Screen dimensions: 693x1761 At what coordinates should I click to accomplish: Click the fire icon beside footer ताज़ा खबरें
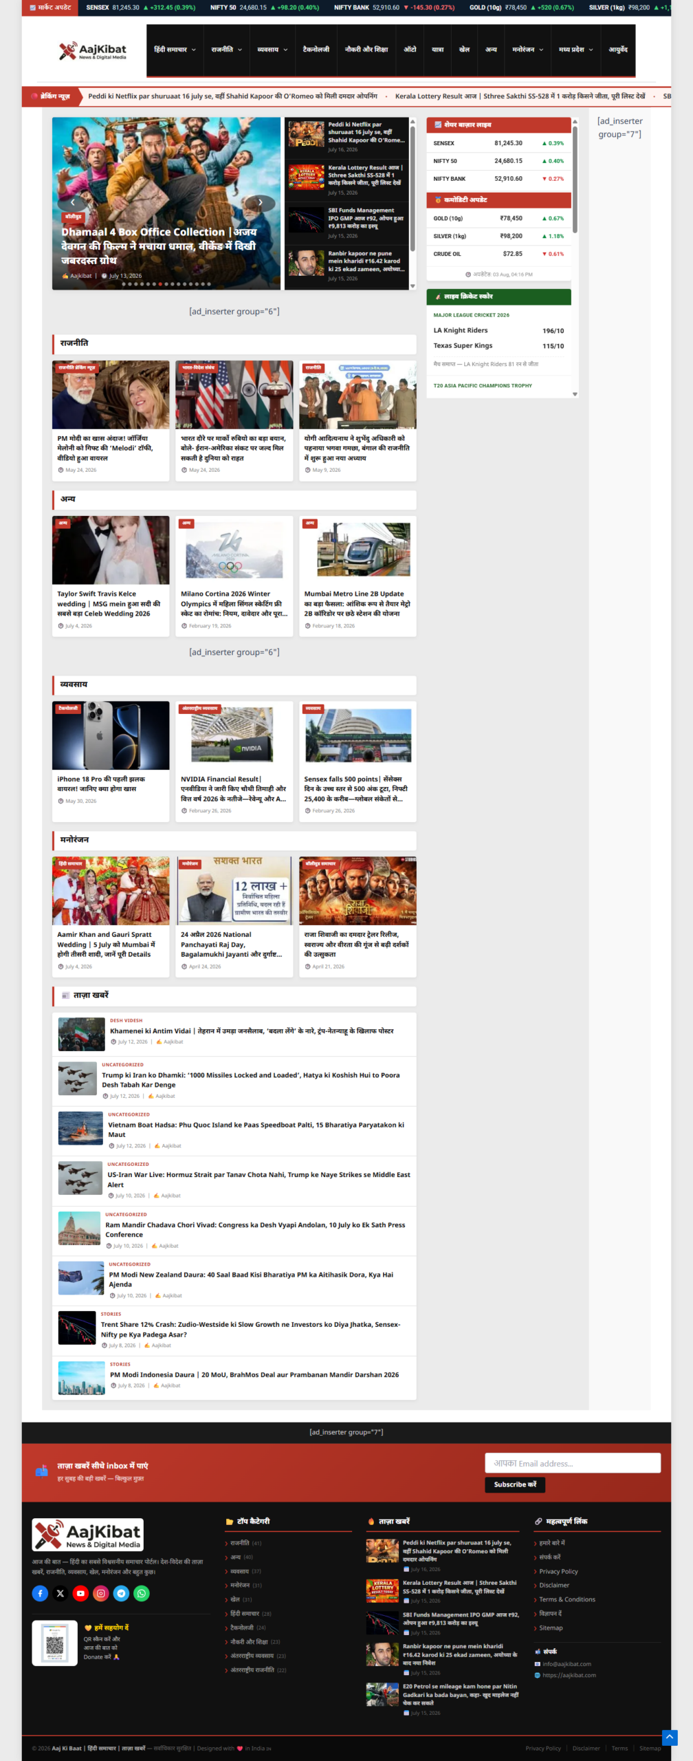(x=372, y=1522)
